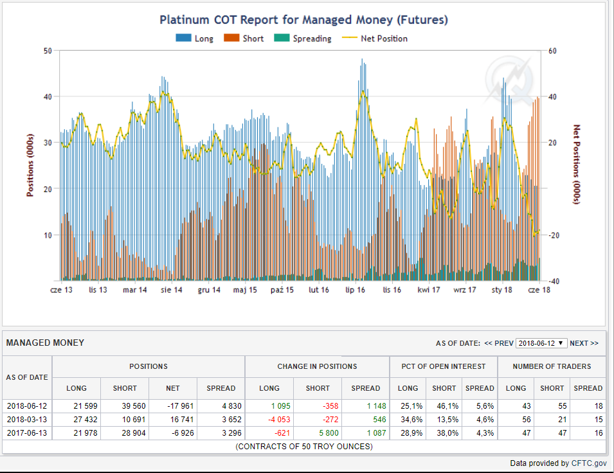
Task: Click the sty 18 axis label
Action: click(x=502, y=290)
